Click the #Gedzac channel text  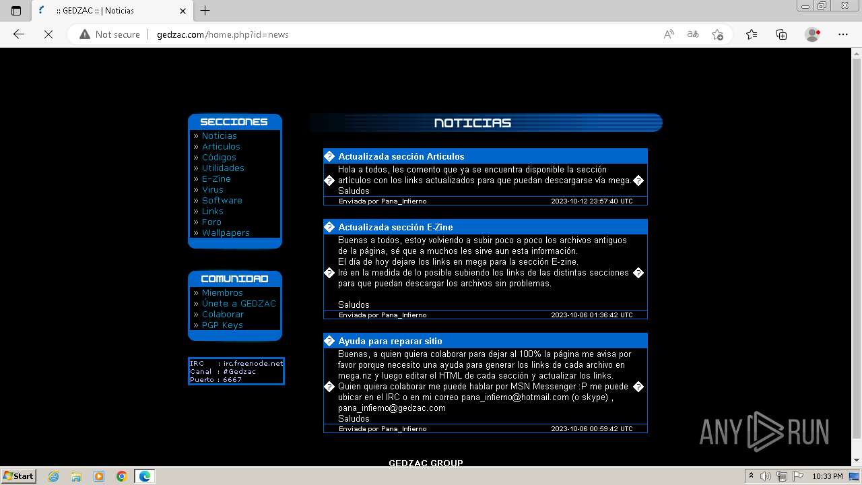(x=240, y=371)
